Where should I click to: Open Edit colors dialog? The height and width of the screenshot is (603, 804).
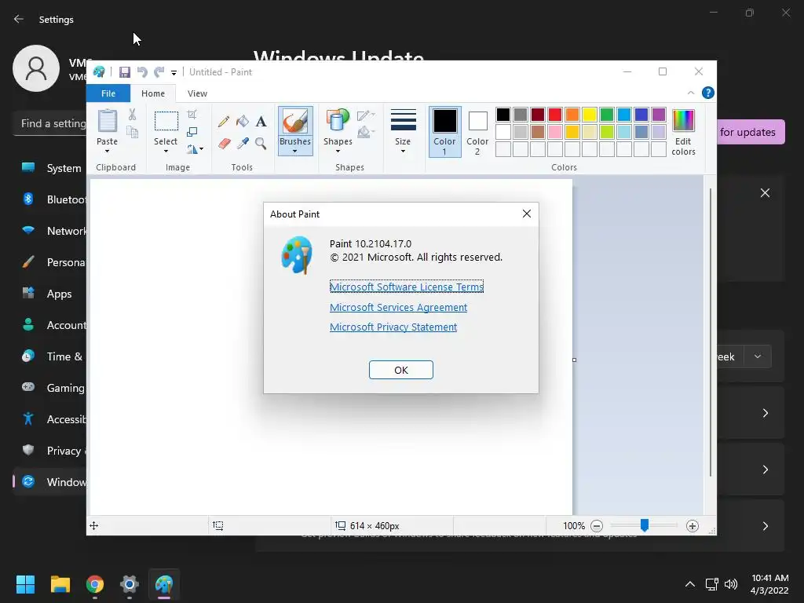pos(683,132)
